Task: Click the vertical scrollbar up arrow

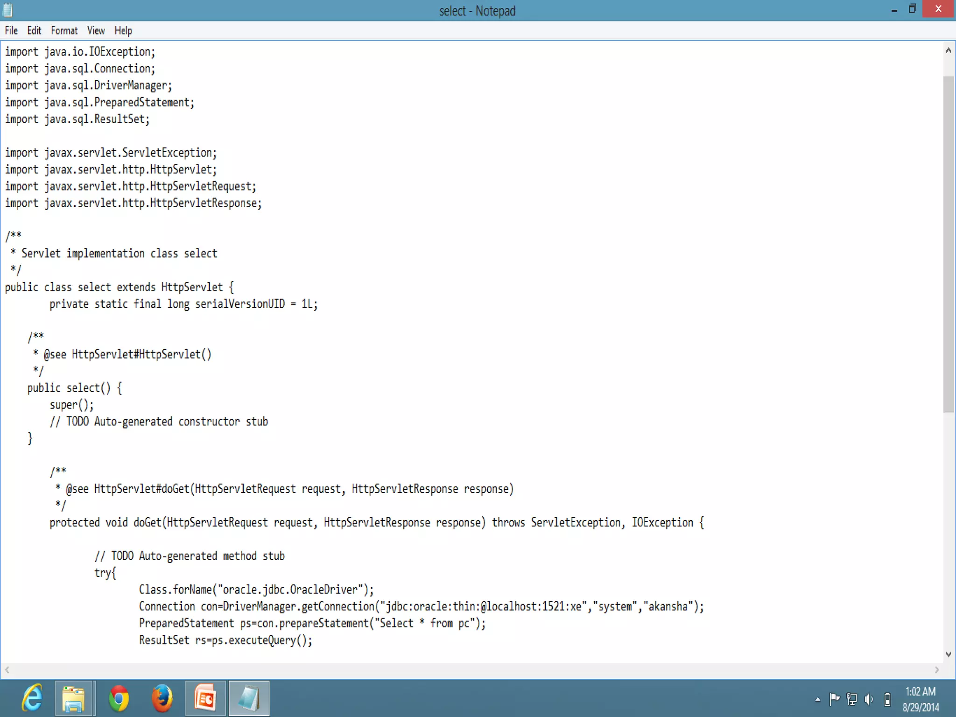Action: [948, 50]
